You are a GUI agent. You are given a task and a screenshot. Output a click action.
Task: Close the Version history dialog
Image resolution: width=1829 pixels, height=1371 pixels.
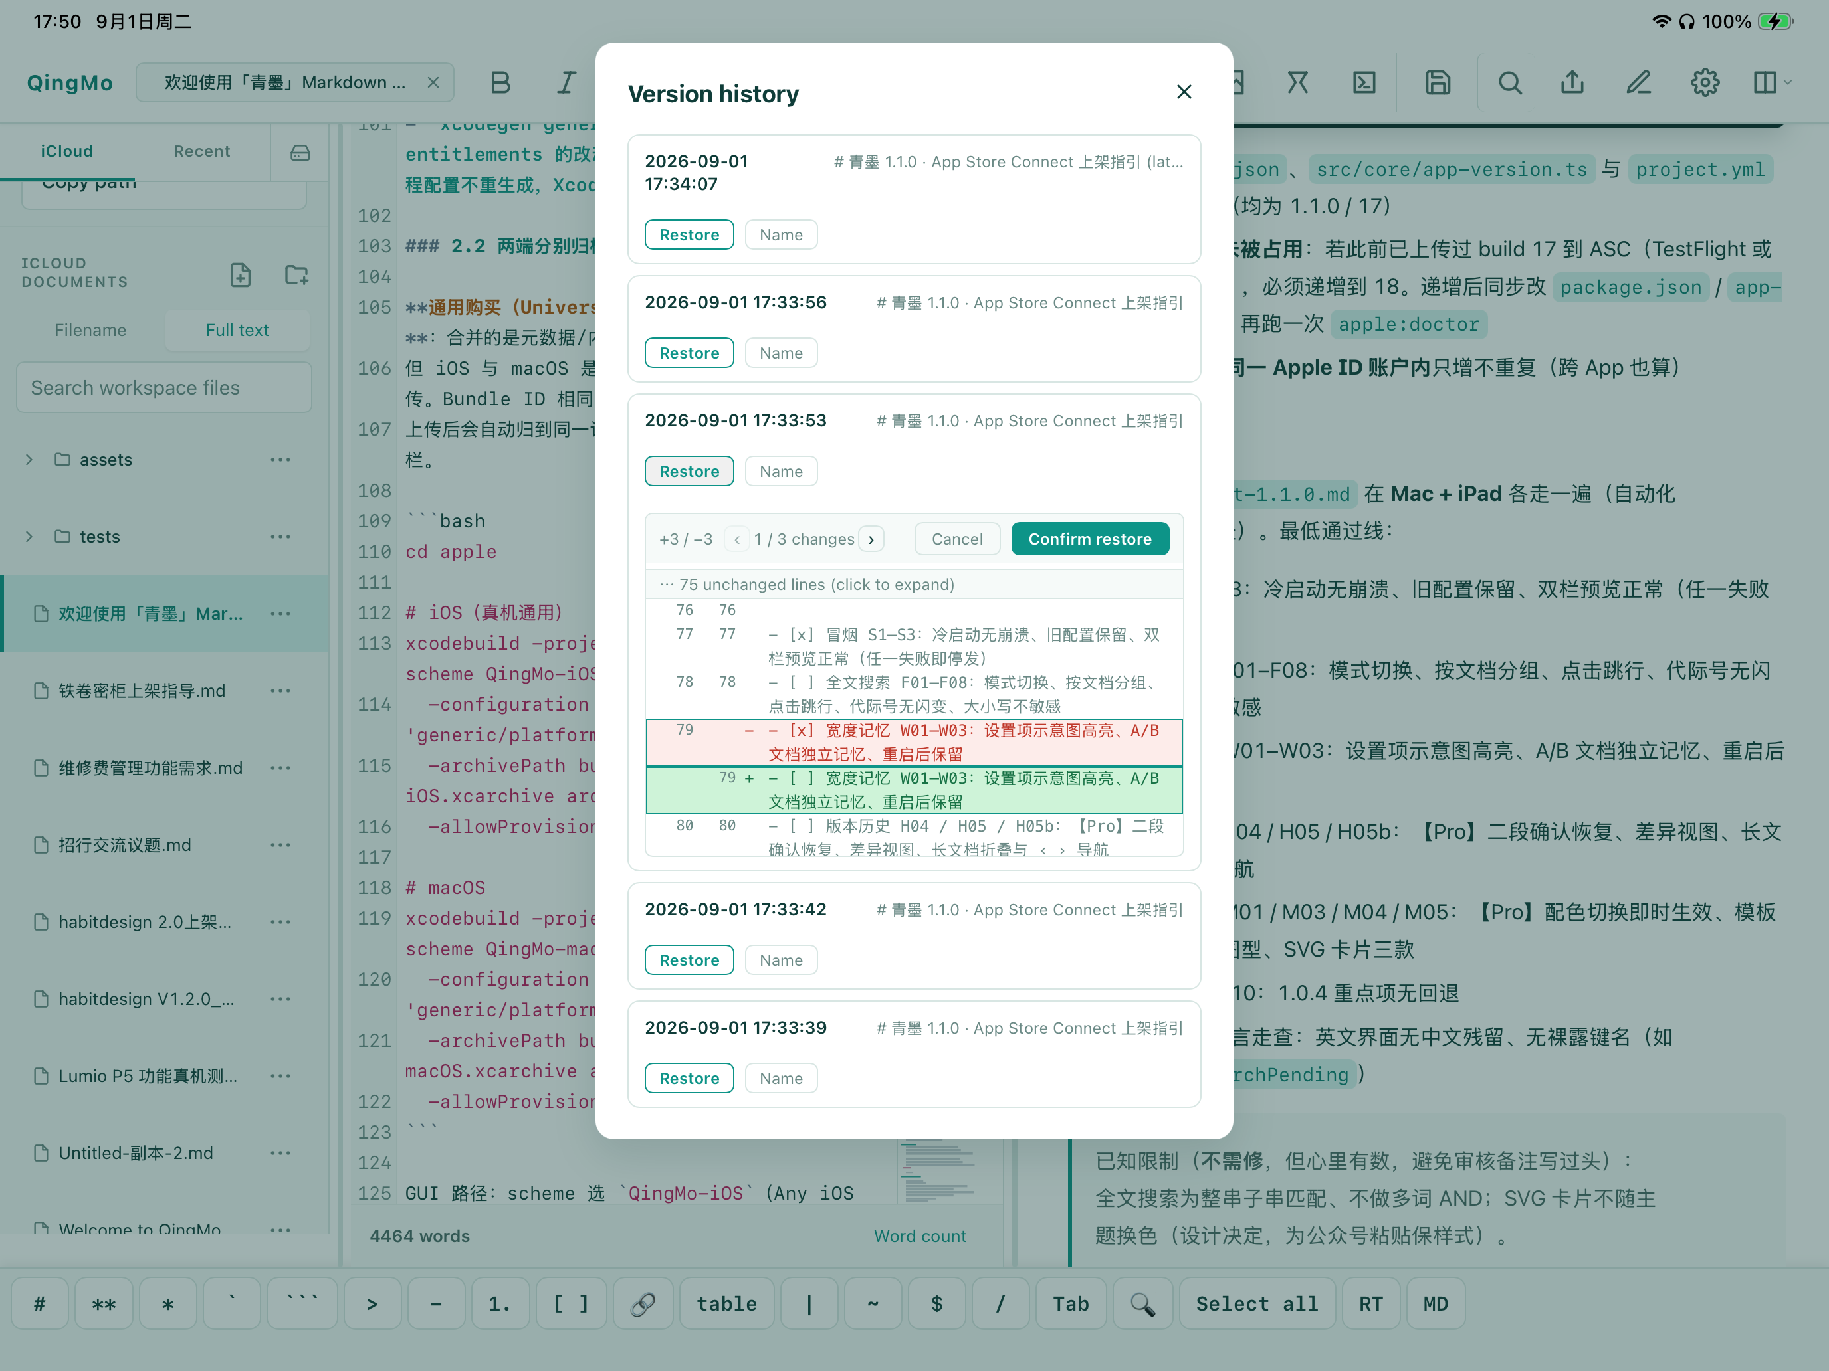(x=1184, y=92)
